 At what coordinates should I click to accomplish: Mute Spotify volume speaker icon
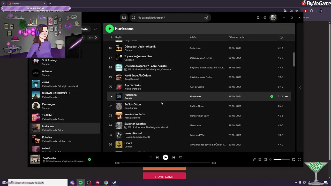coord(271,159)
